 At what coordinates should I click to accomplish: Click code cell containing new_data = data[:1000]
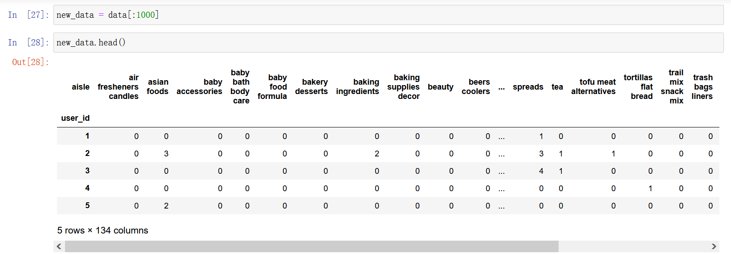[388, 15]
